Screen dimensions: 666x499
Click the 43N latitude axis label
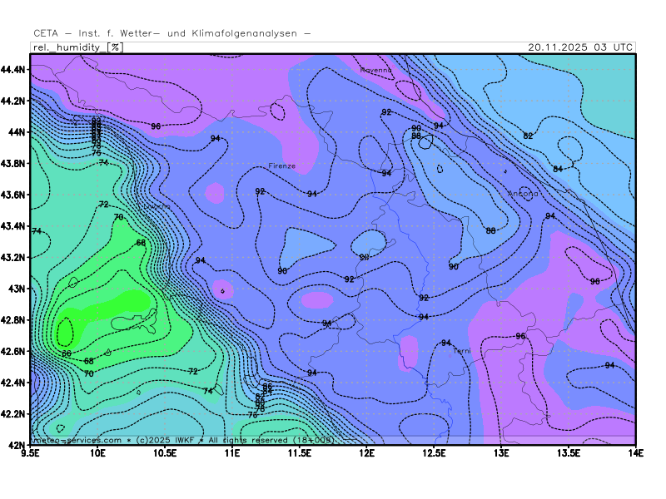pyautogui.click(x=19, y=289)
